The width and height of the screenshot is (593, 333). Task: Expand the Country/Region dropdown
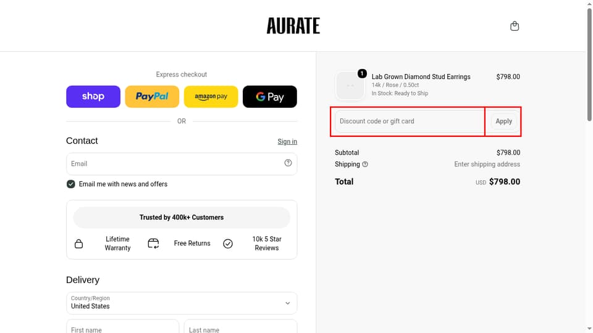point(182,303)
